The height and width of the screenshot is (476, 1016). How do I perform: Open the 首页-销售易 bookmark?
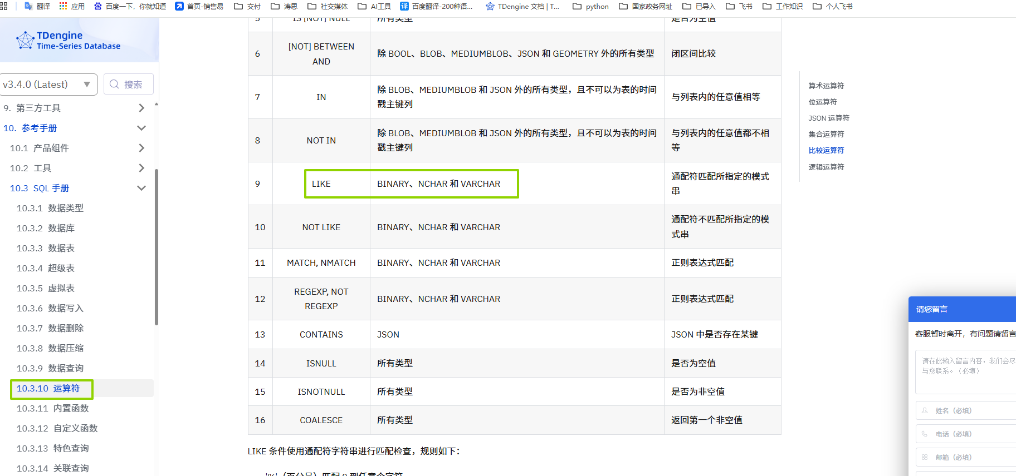point(199,6)
